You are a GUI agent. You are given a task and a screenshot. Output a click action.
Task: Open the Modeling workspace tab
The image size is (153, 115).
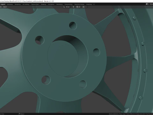pyautogui.click(x=10, y=4)
